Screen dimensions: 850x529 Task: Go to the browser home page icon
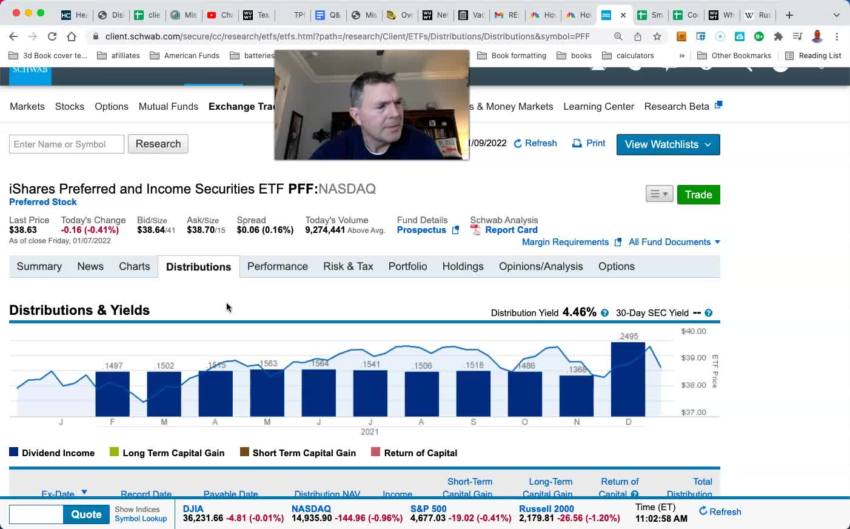pyautogui.click(x=72, y=36)
